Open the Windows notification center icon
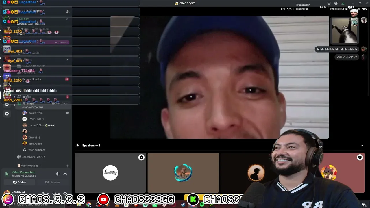 [364, 205]
